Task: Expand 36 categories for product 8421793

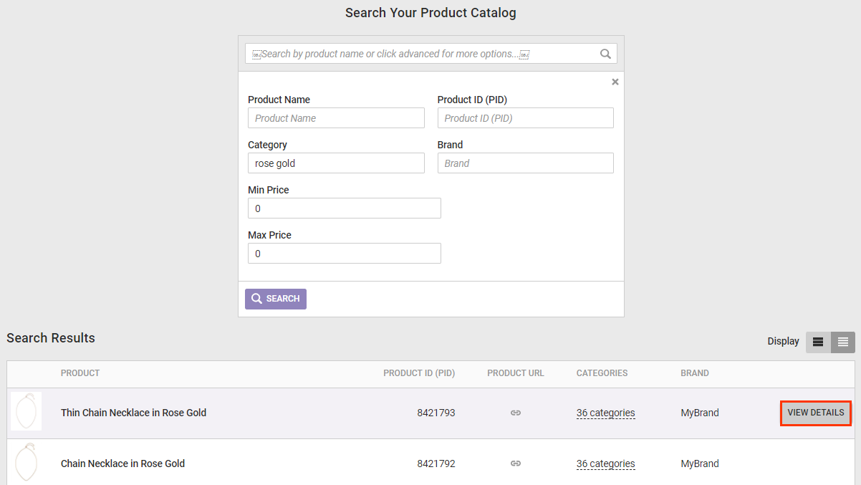Action: click(x=605, y=413)
